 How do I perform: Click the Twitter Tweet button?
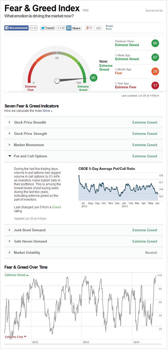coord(48,28)
